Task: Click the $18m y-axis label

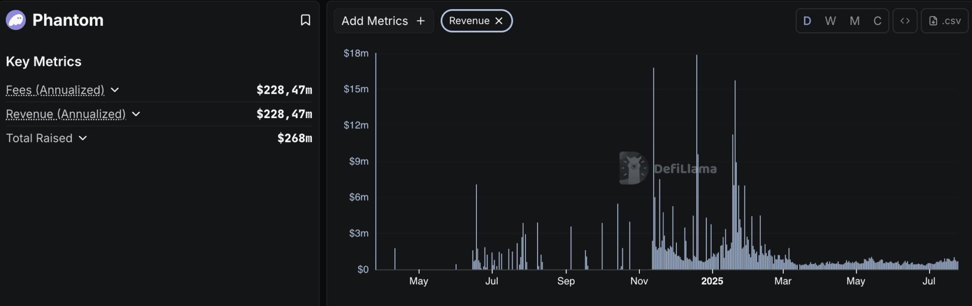Action: pyautogui.click(x=356, y=53)
